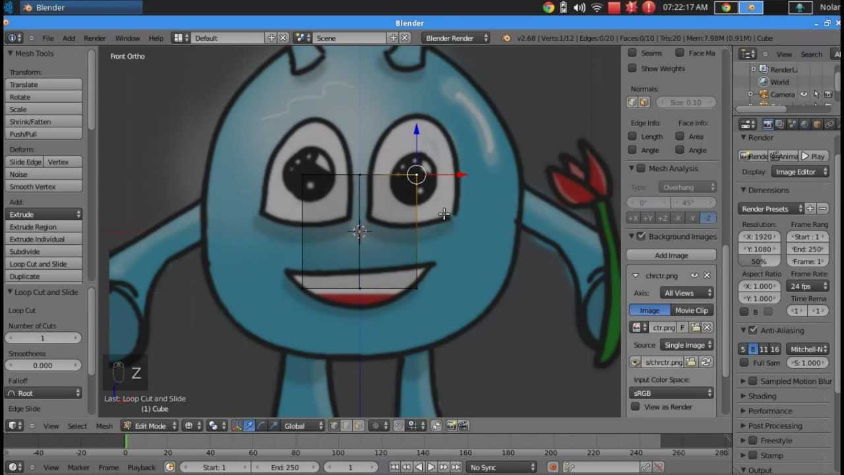Screen dimensions: 844x475
Task: Open the File menu
Action: (48, 38)
